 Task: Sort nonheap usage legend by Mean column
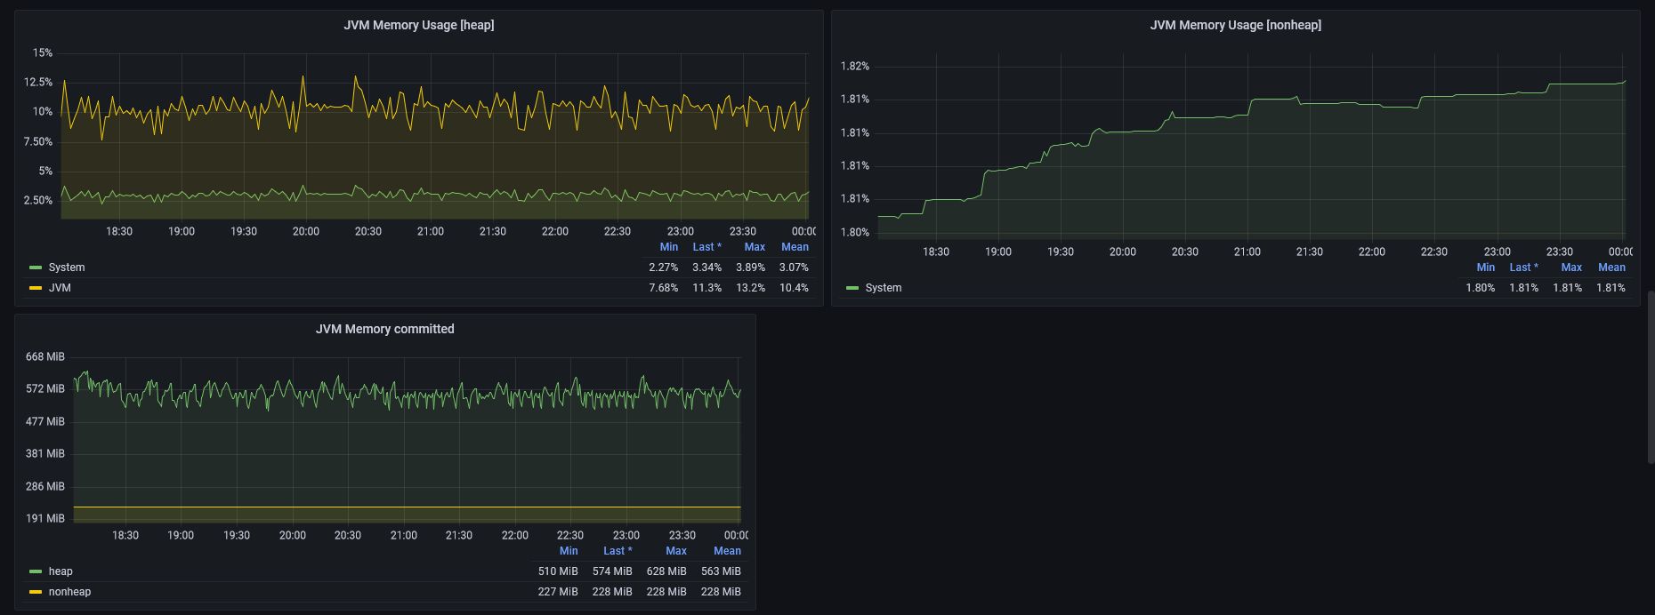tap(1611, 268)
